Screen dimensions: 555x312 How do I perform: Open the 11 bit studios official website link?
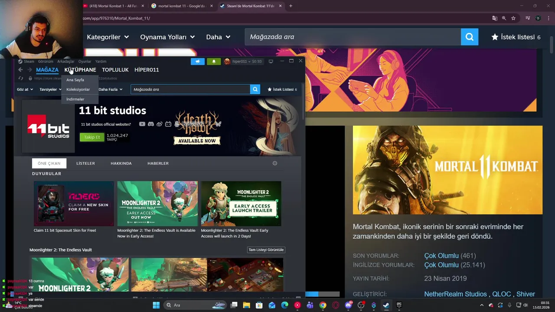coord(106,124)
